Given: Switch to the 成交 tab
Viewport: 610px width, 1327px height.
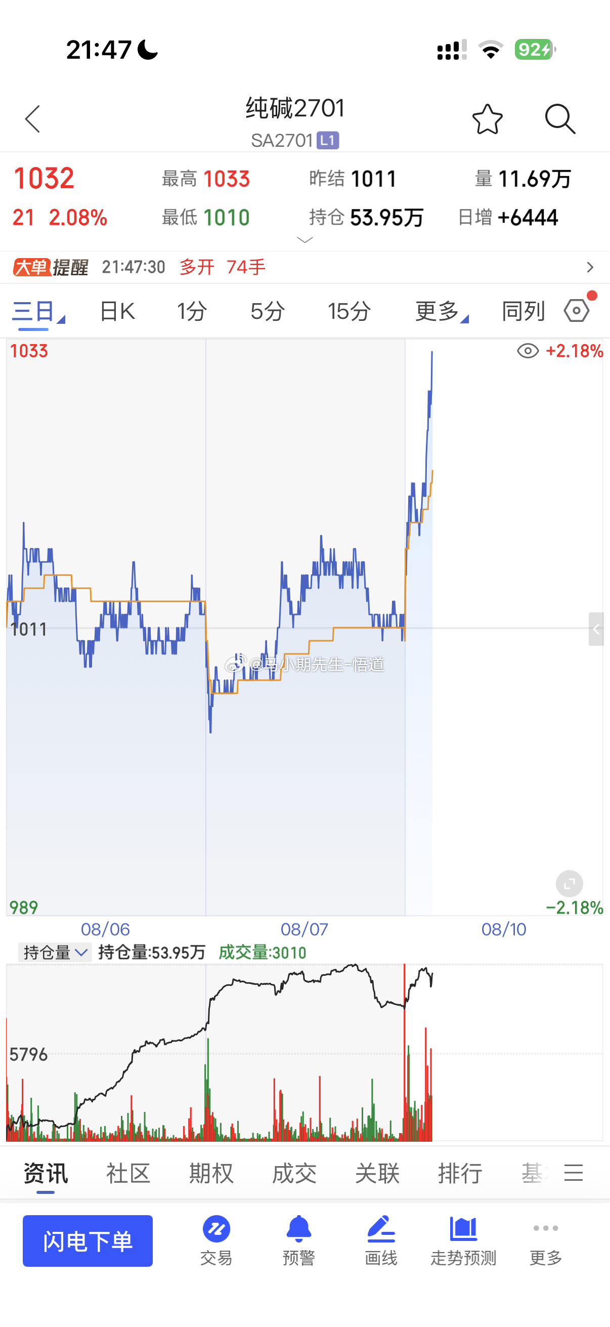Looking at the screenshot, I should 294,1173.
